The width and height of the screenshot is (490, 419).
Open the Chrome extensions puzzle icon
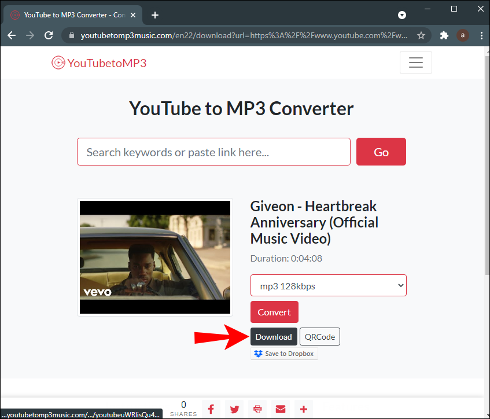click(x=444, y=35)
